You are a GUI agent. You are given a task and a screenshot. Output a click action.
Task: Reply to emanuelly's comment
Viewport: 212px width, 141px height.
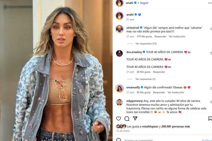[x=159, y=92]
